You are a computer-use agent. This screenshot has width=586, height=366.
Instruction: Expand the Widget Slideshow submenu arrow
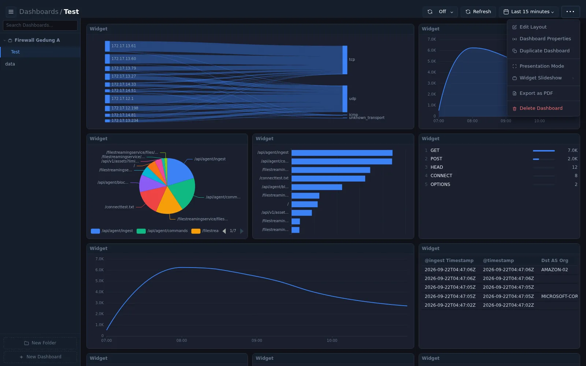click(573, 78)
